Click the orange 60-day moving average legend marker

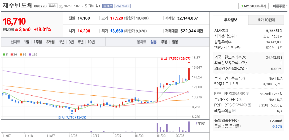click(21, 54)
